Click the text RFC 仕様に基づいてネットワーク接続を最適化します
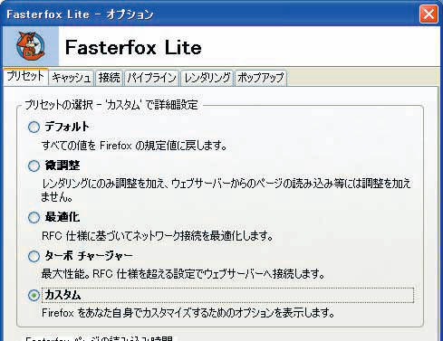This screenshot has height=341, width=443. (158, 236)
